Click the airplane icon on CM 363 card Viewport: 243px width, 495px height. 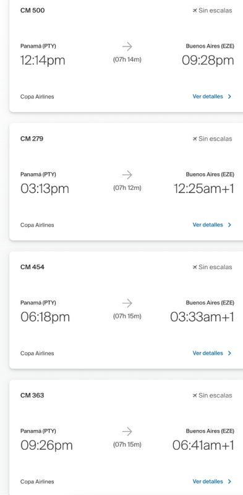[195, 395]
